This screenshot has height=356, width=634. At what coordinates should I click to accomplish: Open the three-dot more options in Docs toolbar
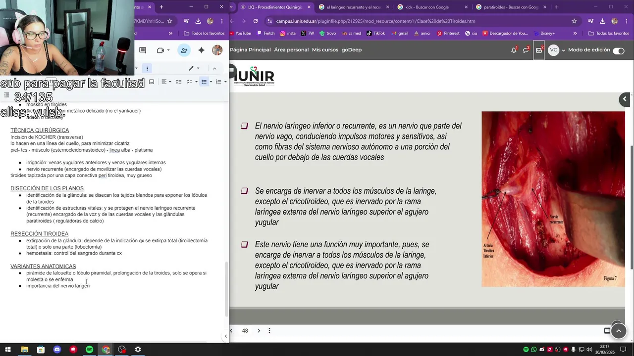coord(147,68)
